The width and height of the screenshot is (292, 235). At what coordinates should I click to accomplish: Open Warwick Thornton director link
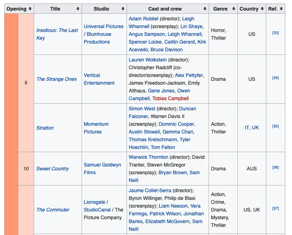[148, 157]
